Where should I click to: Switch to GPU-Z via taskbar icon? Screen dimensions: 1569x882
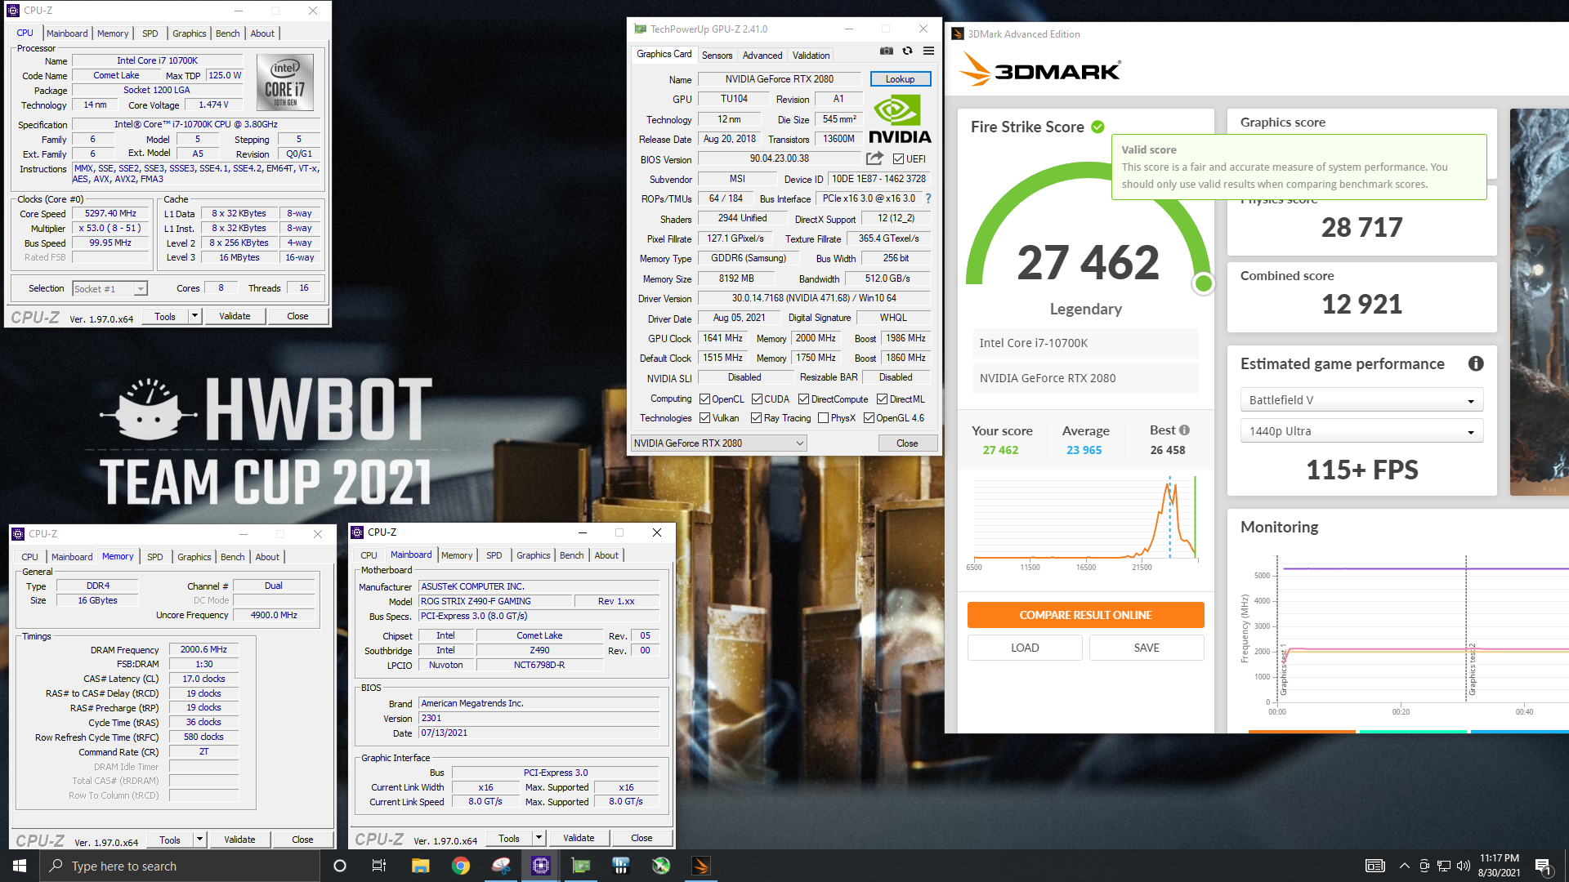coord(581,866)
